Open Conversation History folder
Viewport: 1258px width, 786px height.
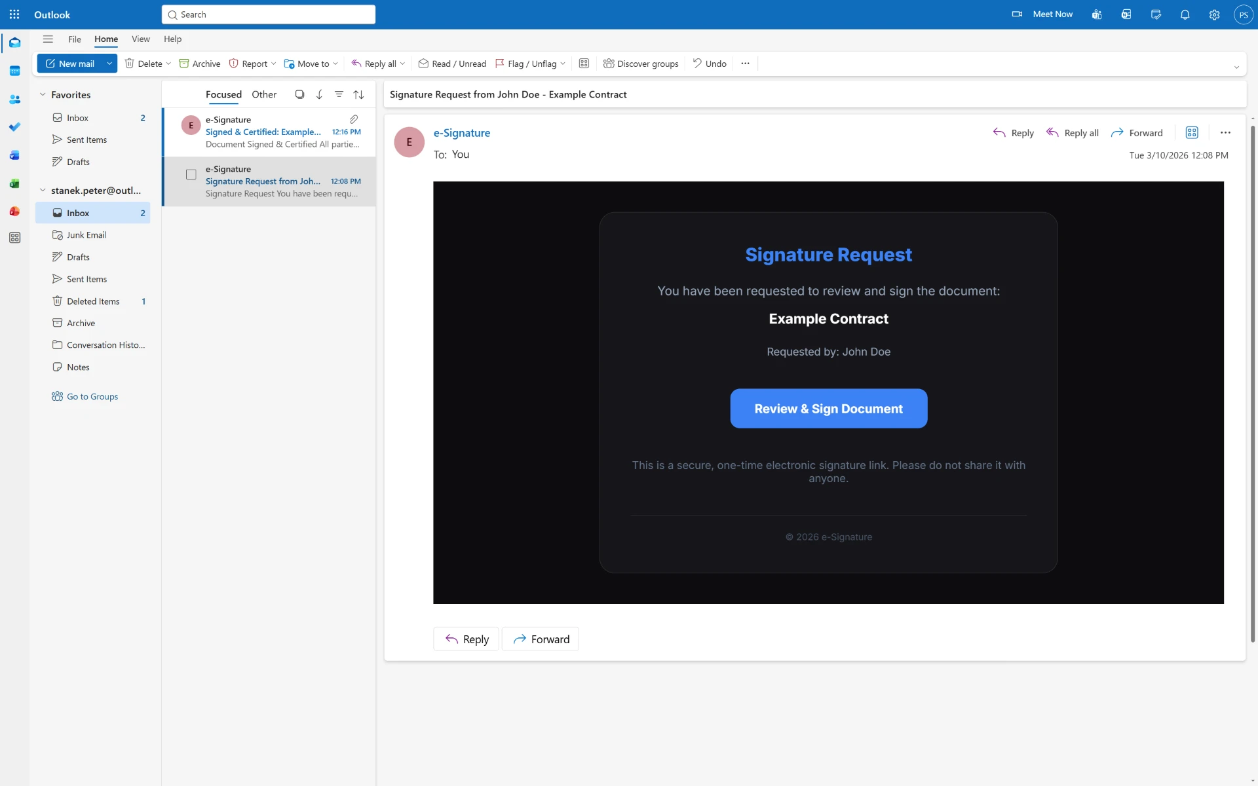[93, 345]
